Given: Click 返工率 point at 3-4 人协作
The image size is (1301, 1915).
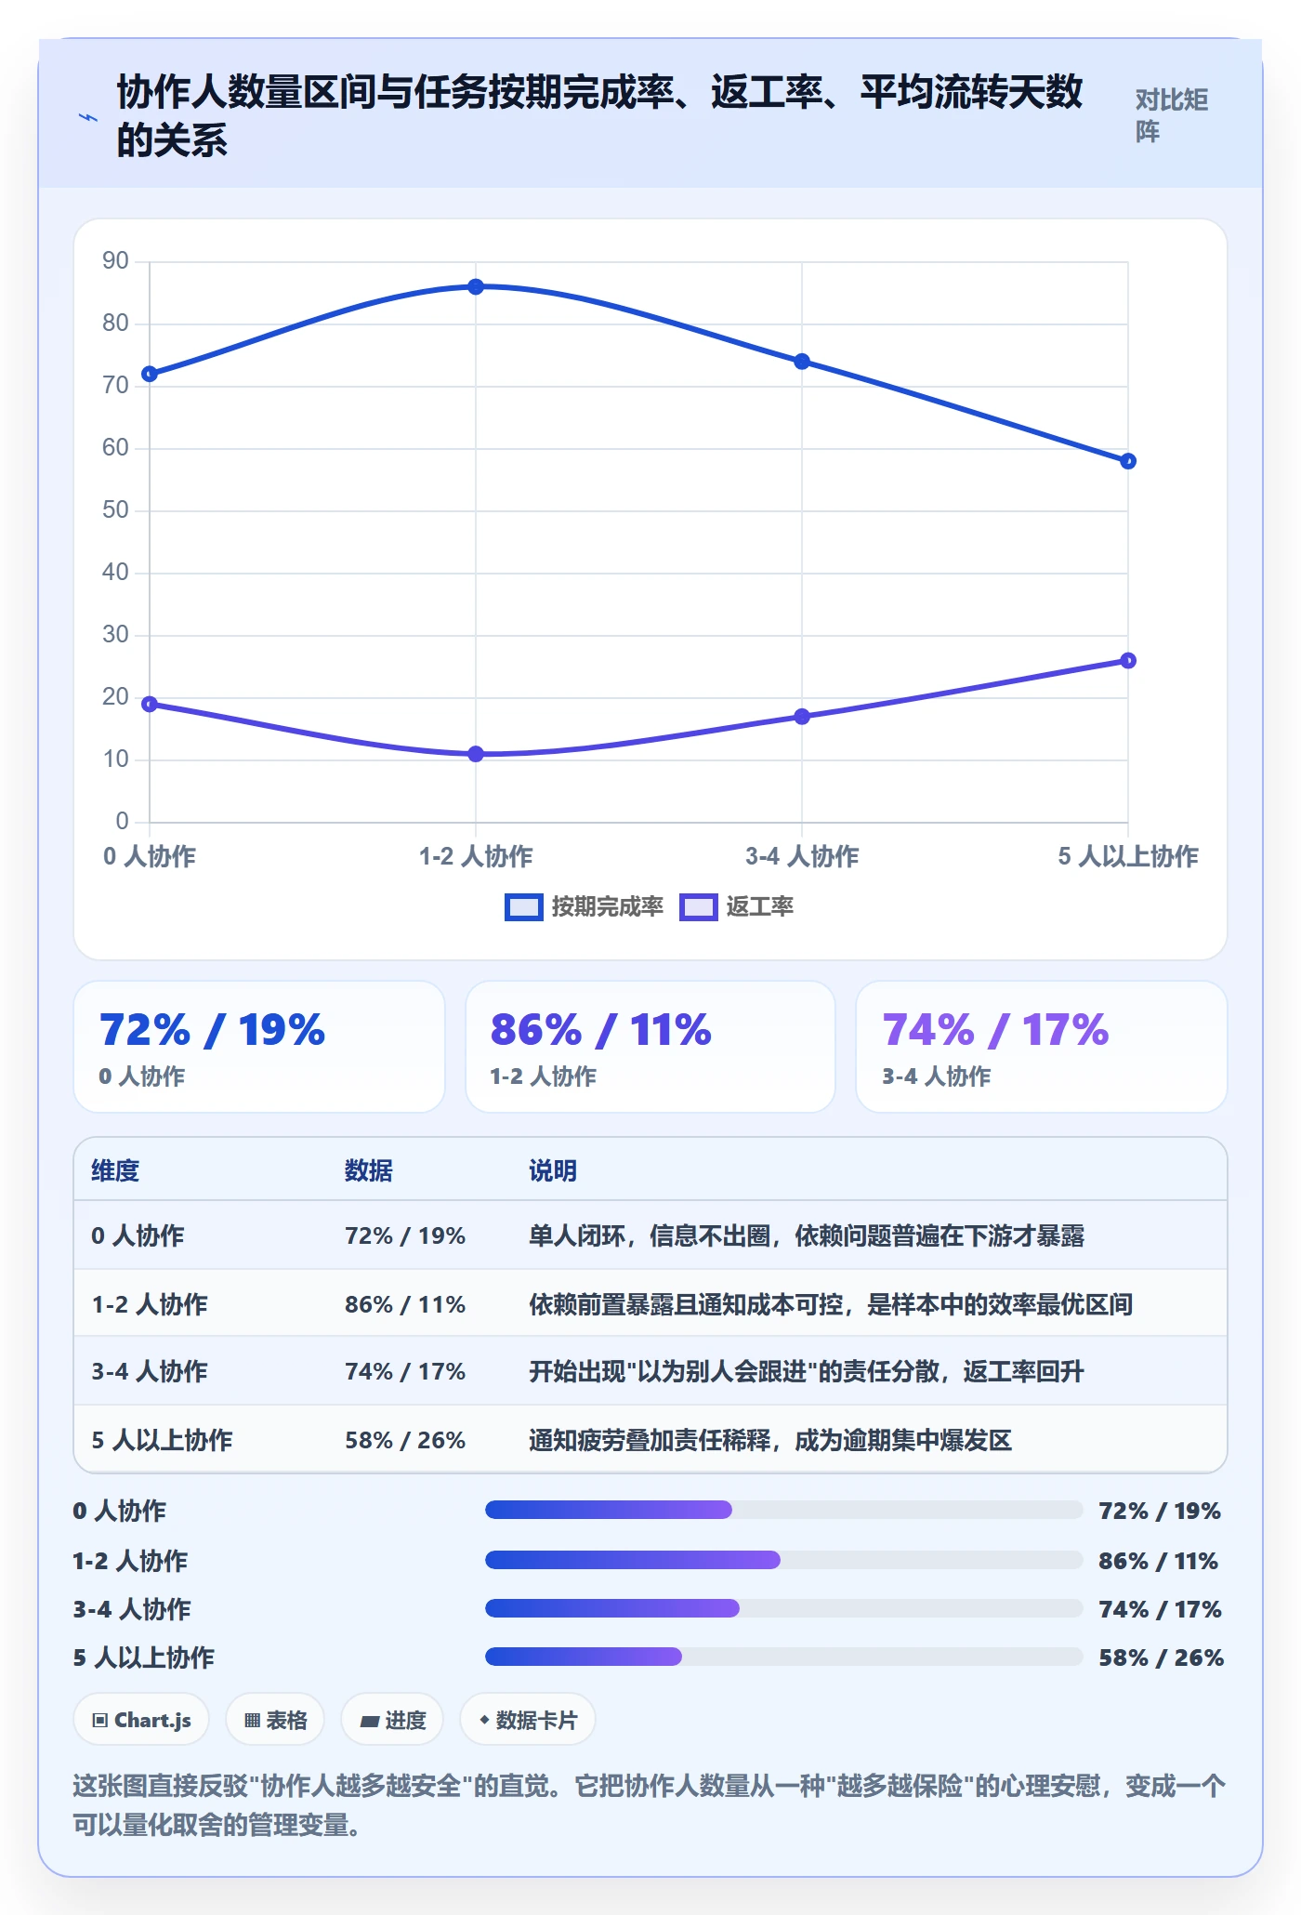Looking at the screenshot, I should coord(802,717).
